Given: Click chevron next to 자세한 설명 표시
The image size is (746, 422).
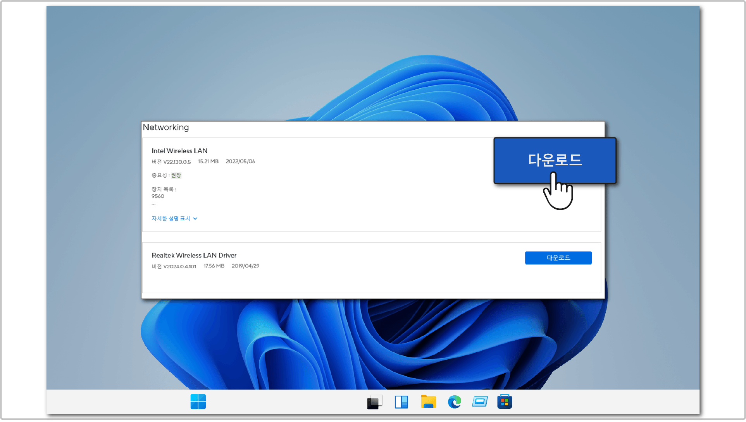Looking at the screenshot, I should [x=195, y=219].
